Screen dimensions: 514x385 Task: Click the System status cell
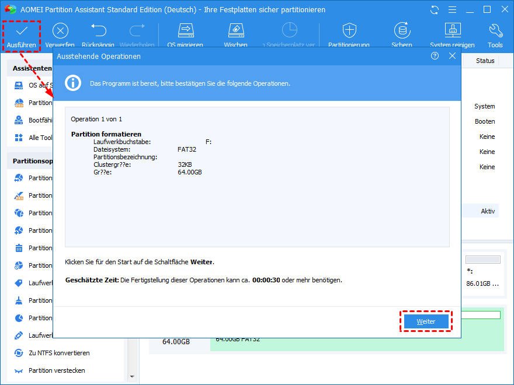tap(484, 106)
